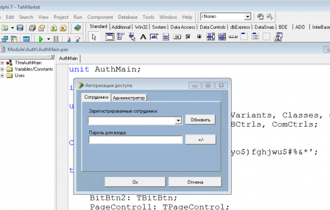Switch to the Администратор tab
This screenshot has width=330, height=210.
pos(129,98)
